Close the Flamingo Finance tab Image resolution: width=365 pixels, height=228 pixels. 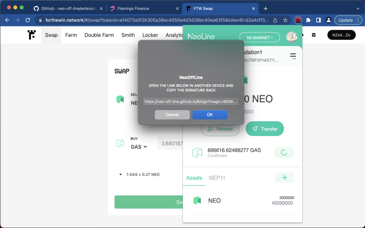(x=177, y=9)
